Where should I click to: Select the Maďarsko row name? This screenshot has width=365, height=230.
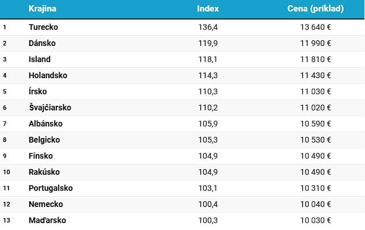pos(47,220)
